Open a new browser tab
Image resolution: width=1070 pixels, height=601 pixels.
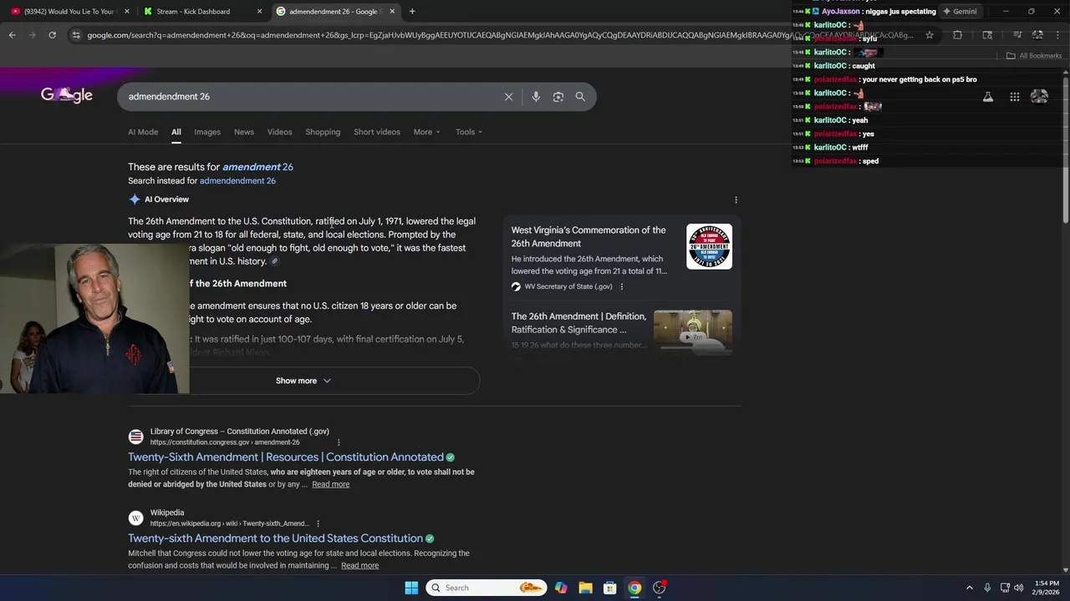click(x=412, y=12)
